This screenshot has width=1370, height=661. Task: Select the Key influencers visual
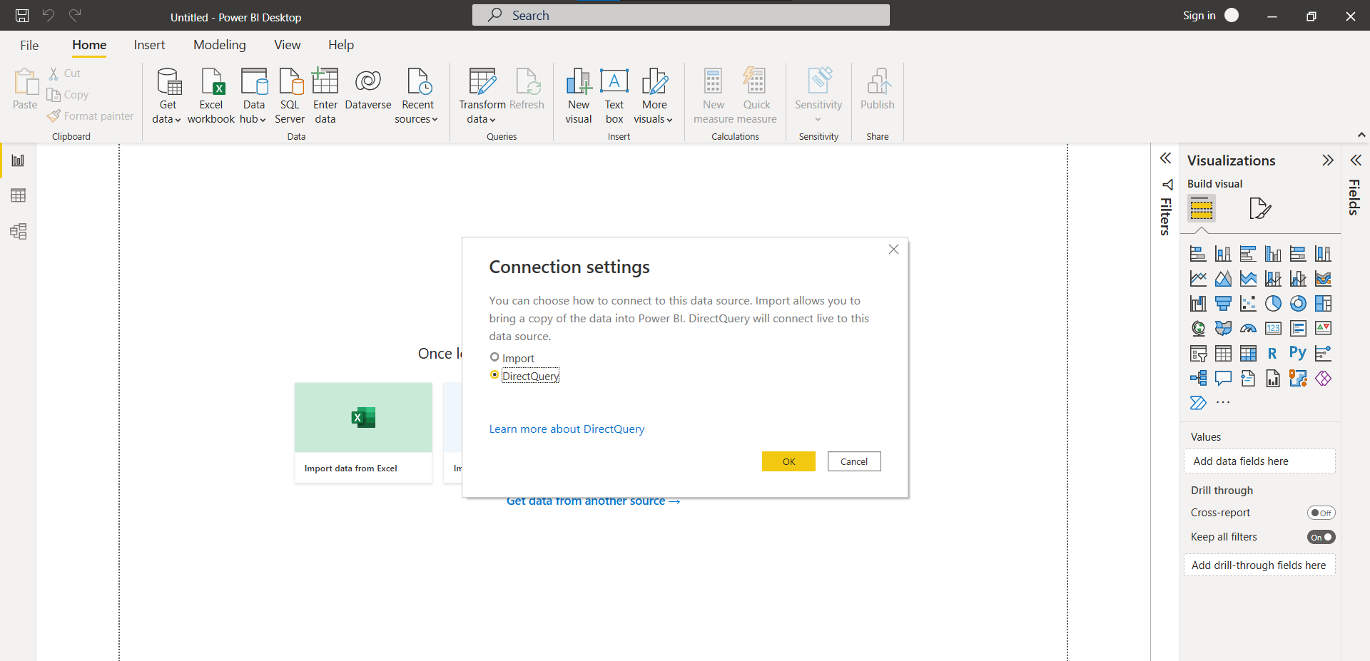[x=1323, y=354]
